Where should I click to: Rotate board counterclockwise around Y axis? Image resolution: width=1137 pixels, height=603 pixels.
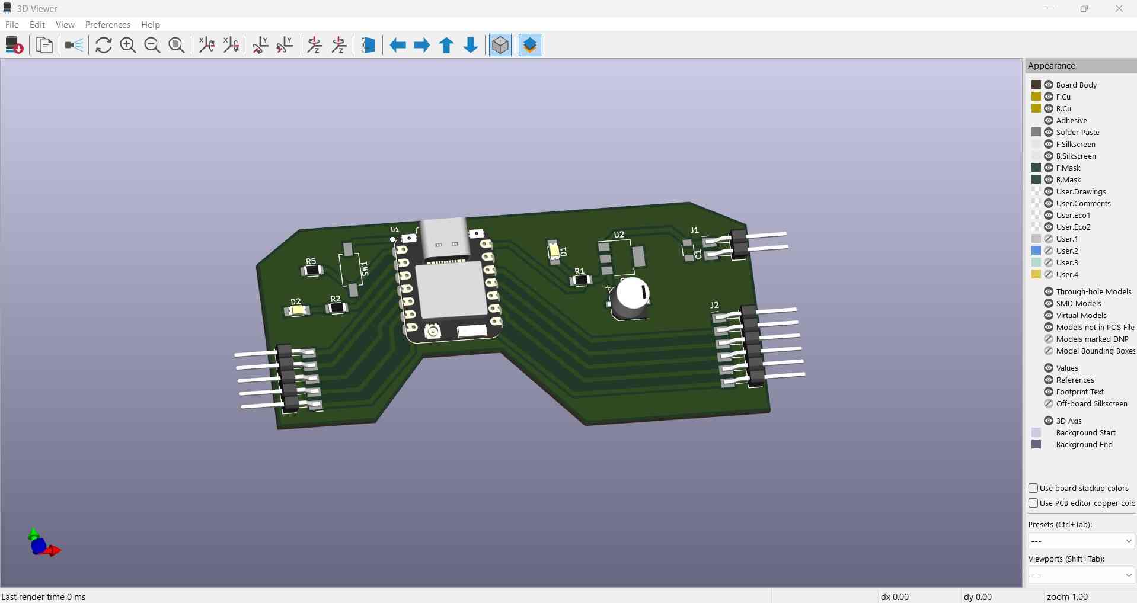click(x=285, y=45)
